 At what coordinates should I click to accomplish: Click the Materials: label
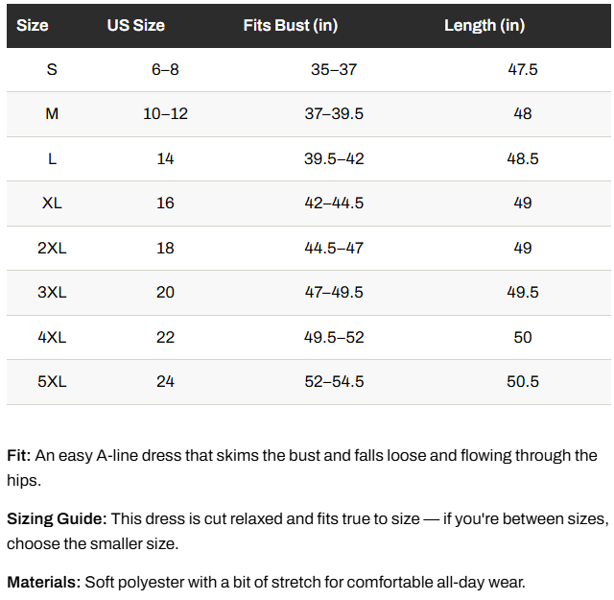pyautogui.click(x=44, y=583)
